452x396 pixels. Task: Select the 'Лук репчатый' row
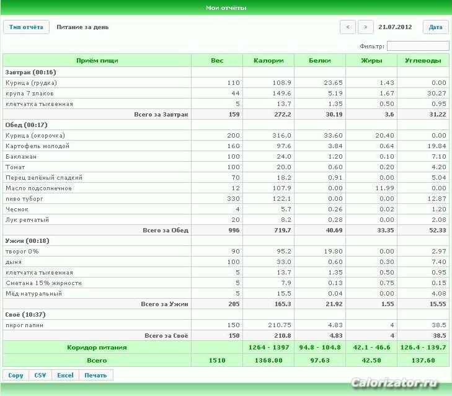tap(226, 219)
